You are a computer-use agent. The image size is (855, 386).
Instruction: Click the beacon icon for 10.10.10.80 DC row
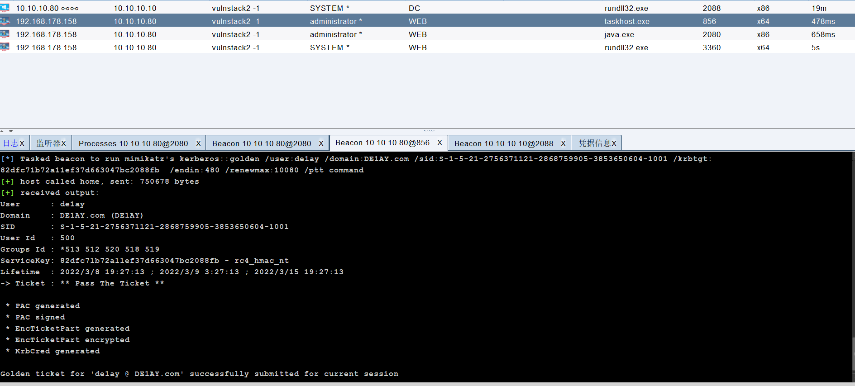click(x=5, y=8)
